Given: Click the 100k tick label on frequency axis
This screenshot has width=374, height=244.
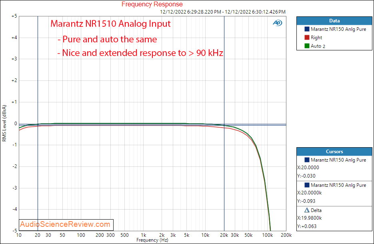Looking at the screenshot, I should [267, 236].
